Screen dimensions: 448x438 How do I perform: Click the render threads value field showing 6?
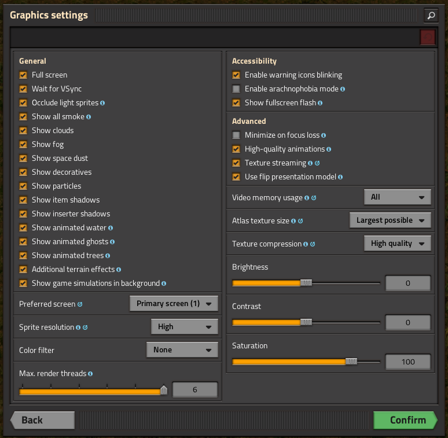[x=195, y=390]
